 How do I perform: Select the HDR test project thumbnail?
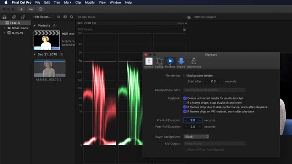click(x=47, y=41)
